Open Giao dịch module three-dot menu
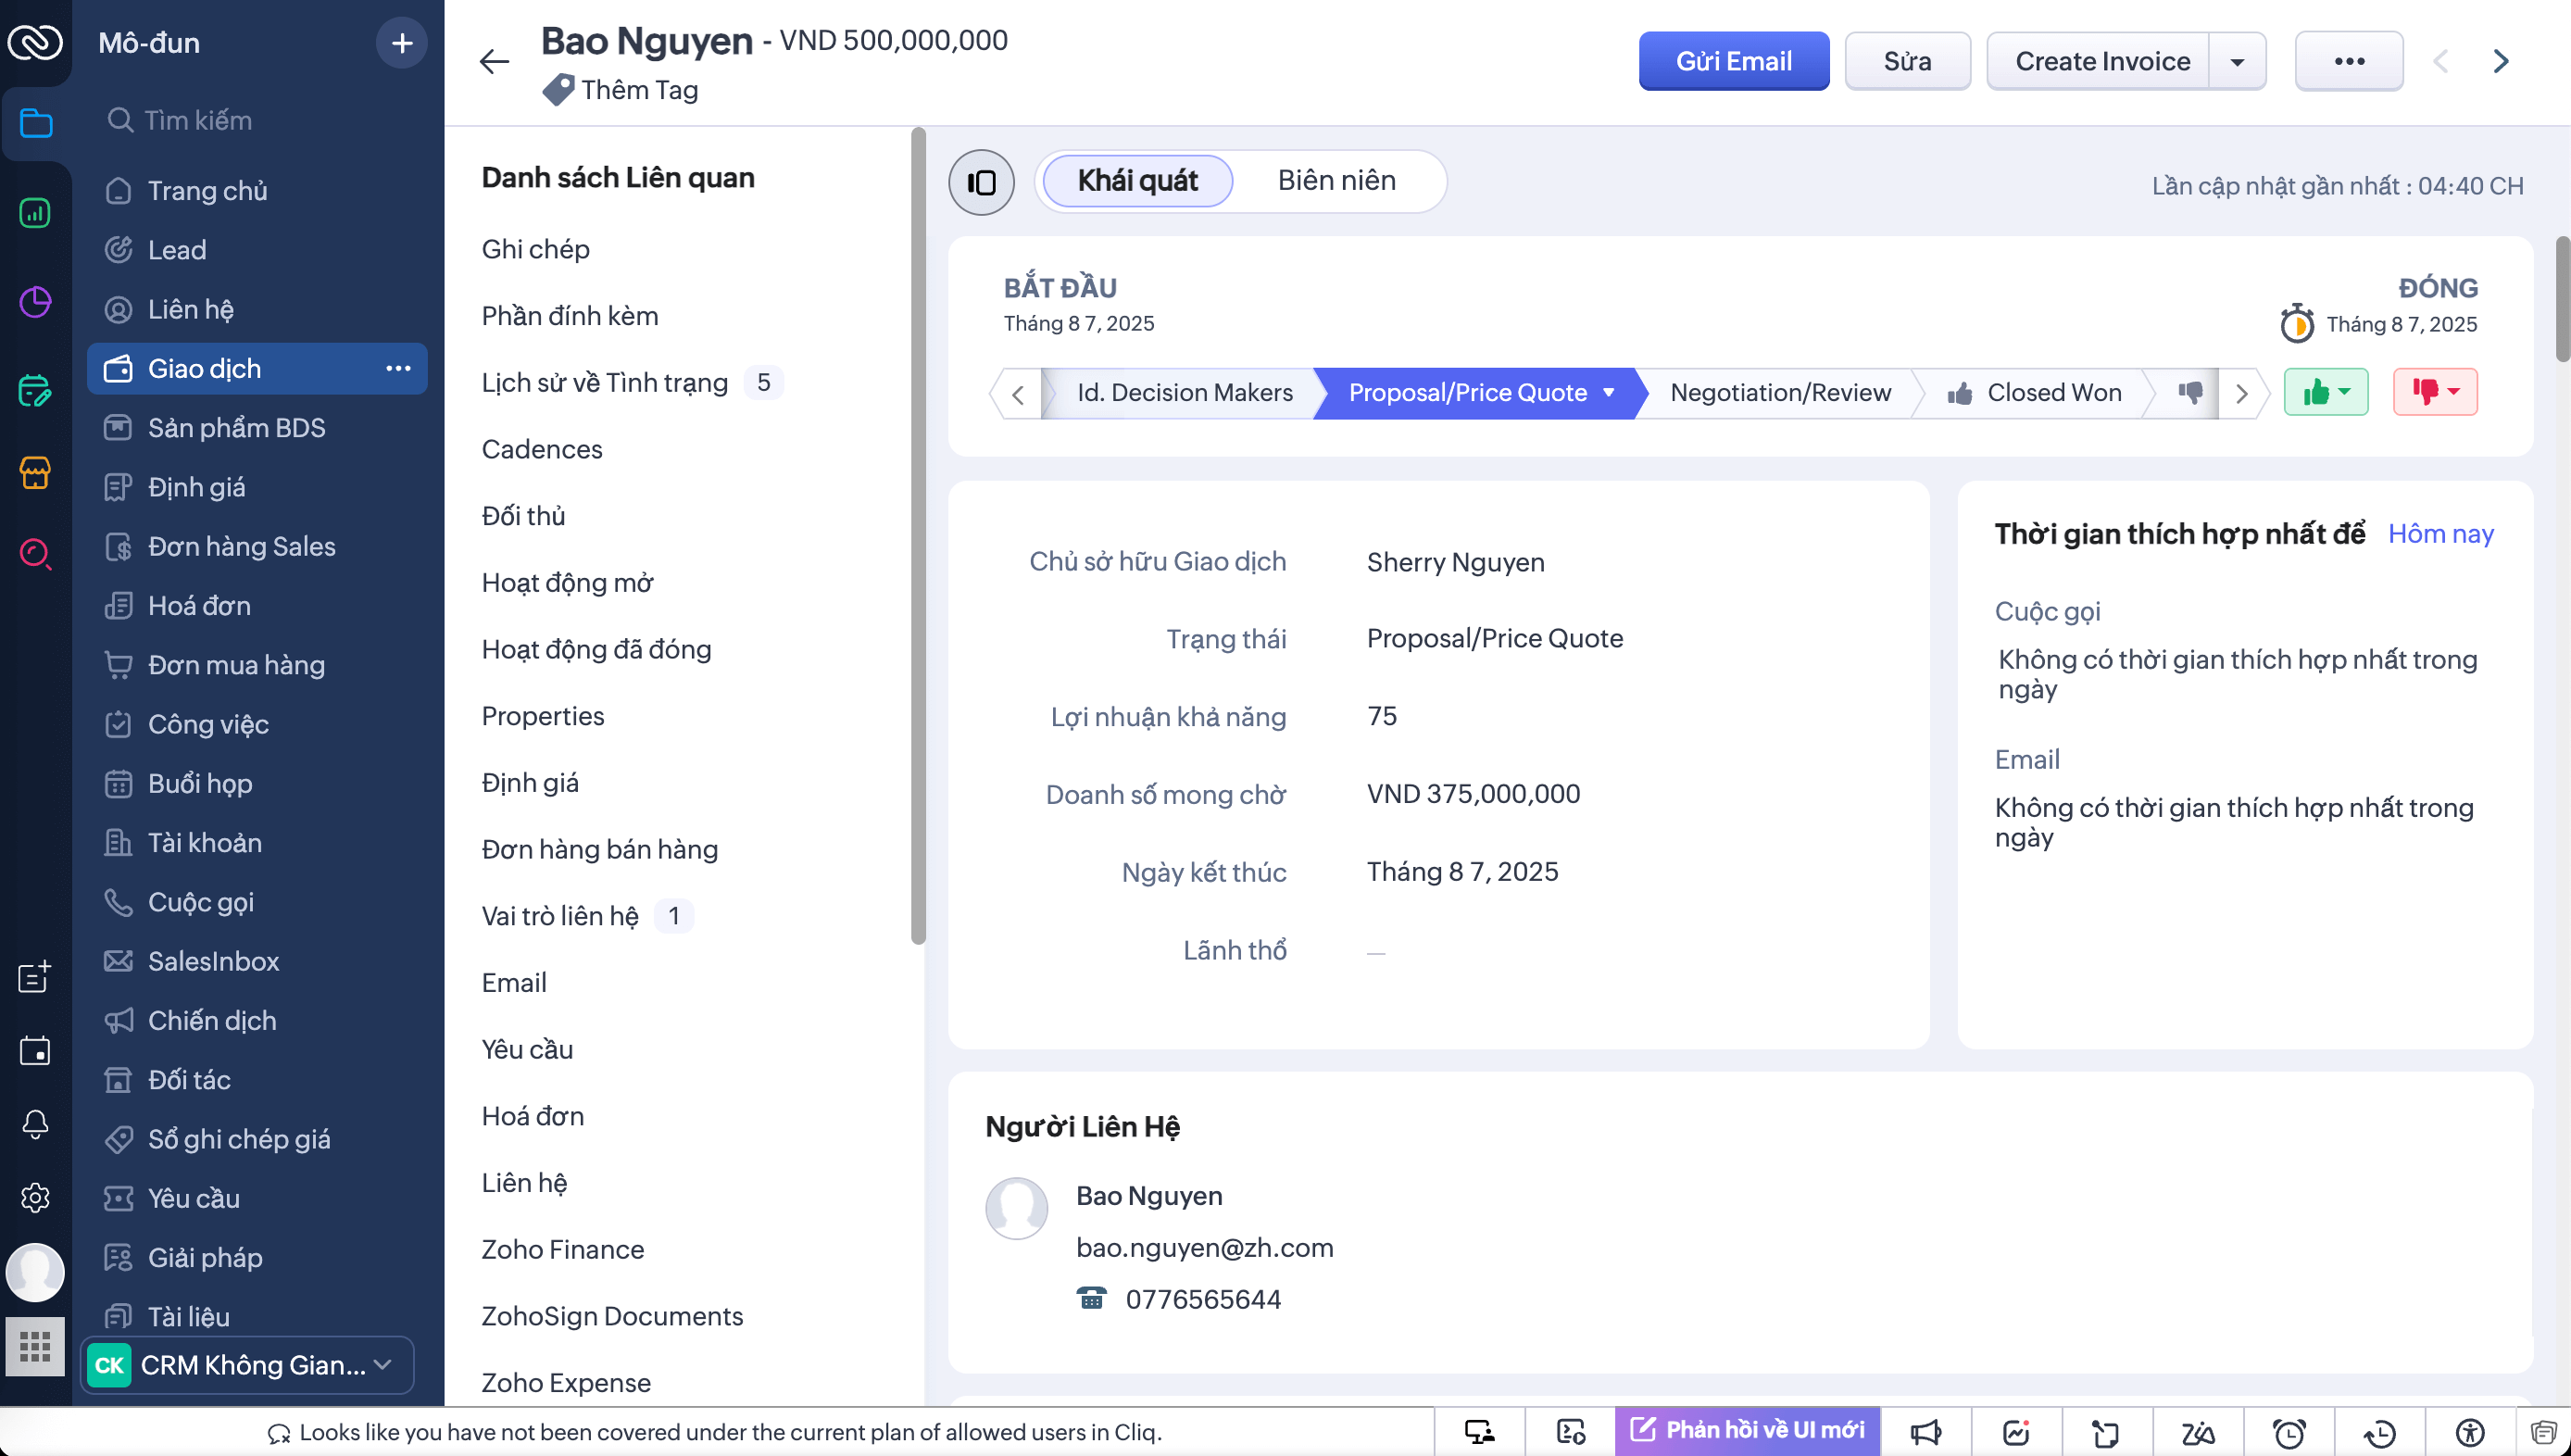 (398, 368)
